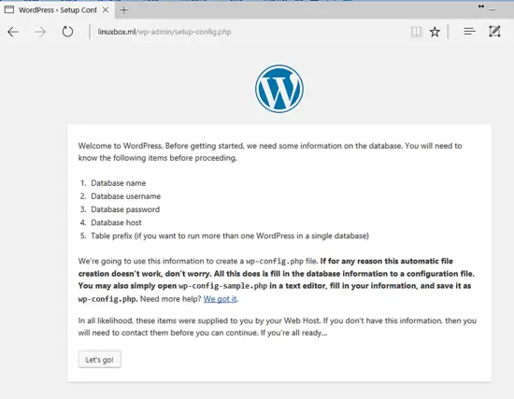The width and height of the screenshot is (514, 399).
Task: Open Reading view book icon
Action: pyautogui.click(x=416, y=32)
